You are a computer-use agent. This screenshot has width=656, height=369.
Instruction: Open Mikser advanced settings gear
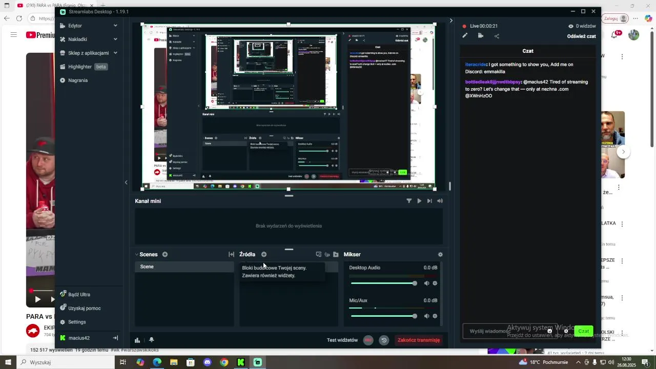(x=440, y=255)
